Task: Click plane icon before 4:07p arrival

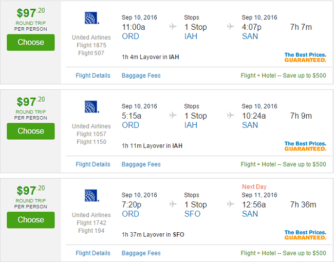Action: tap(231, 27)
